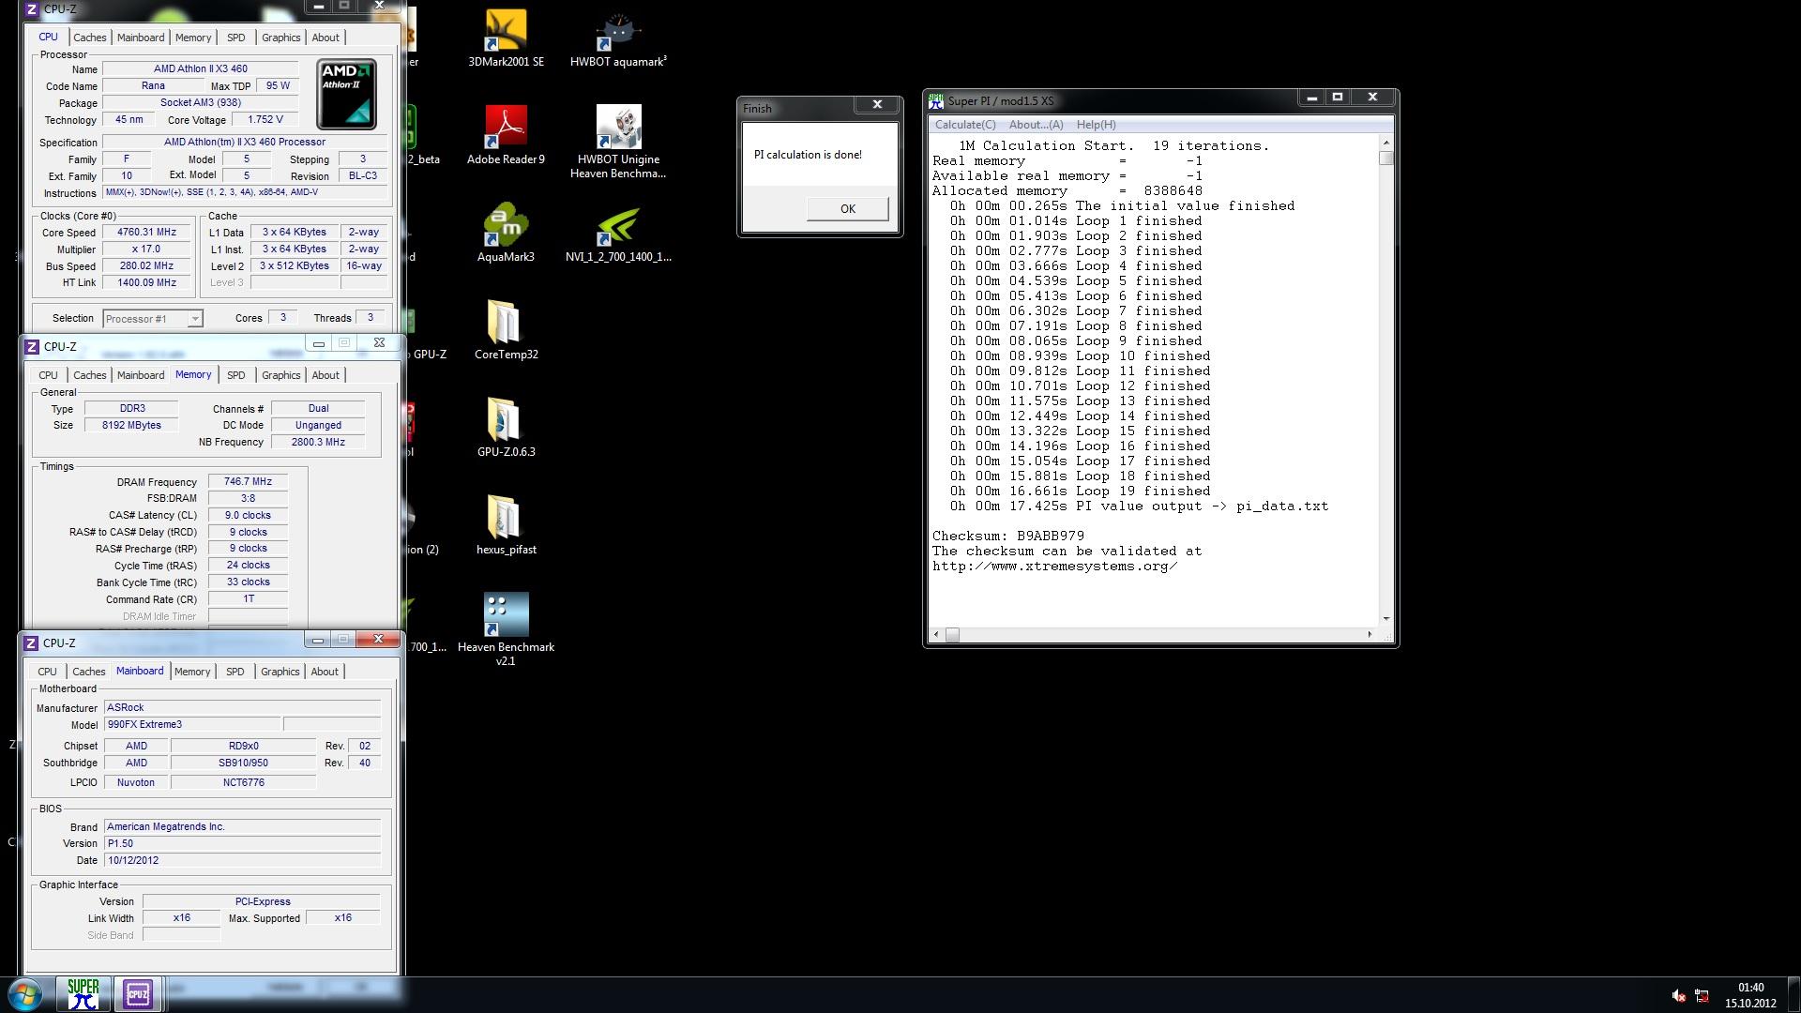The image size is (1801, 1013).
Task: Click the BIOS version P1.50 field
Action: (243, 843)
